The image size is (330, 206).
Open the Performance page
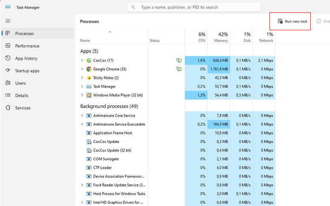click(27, 46)
